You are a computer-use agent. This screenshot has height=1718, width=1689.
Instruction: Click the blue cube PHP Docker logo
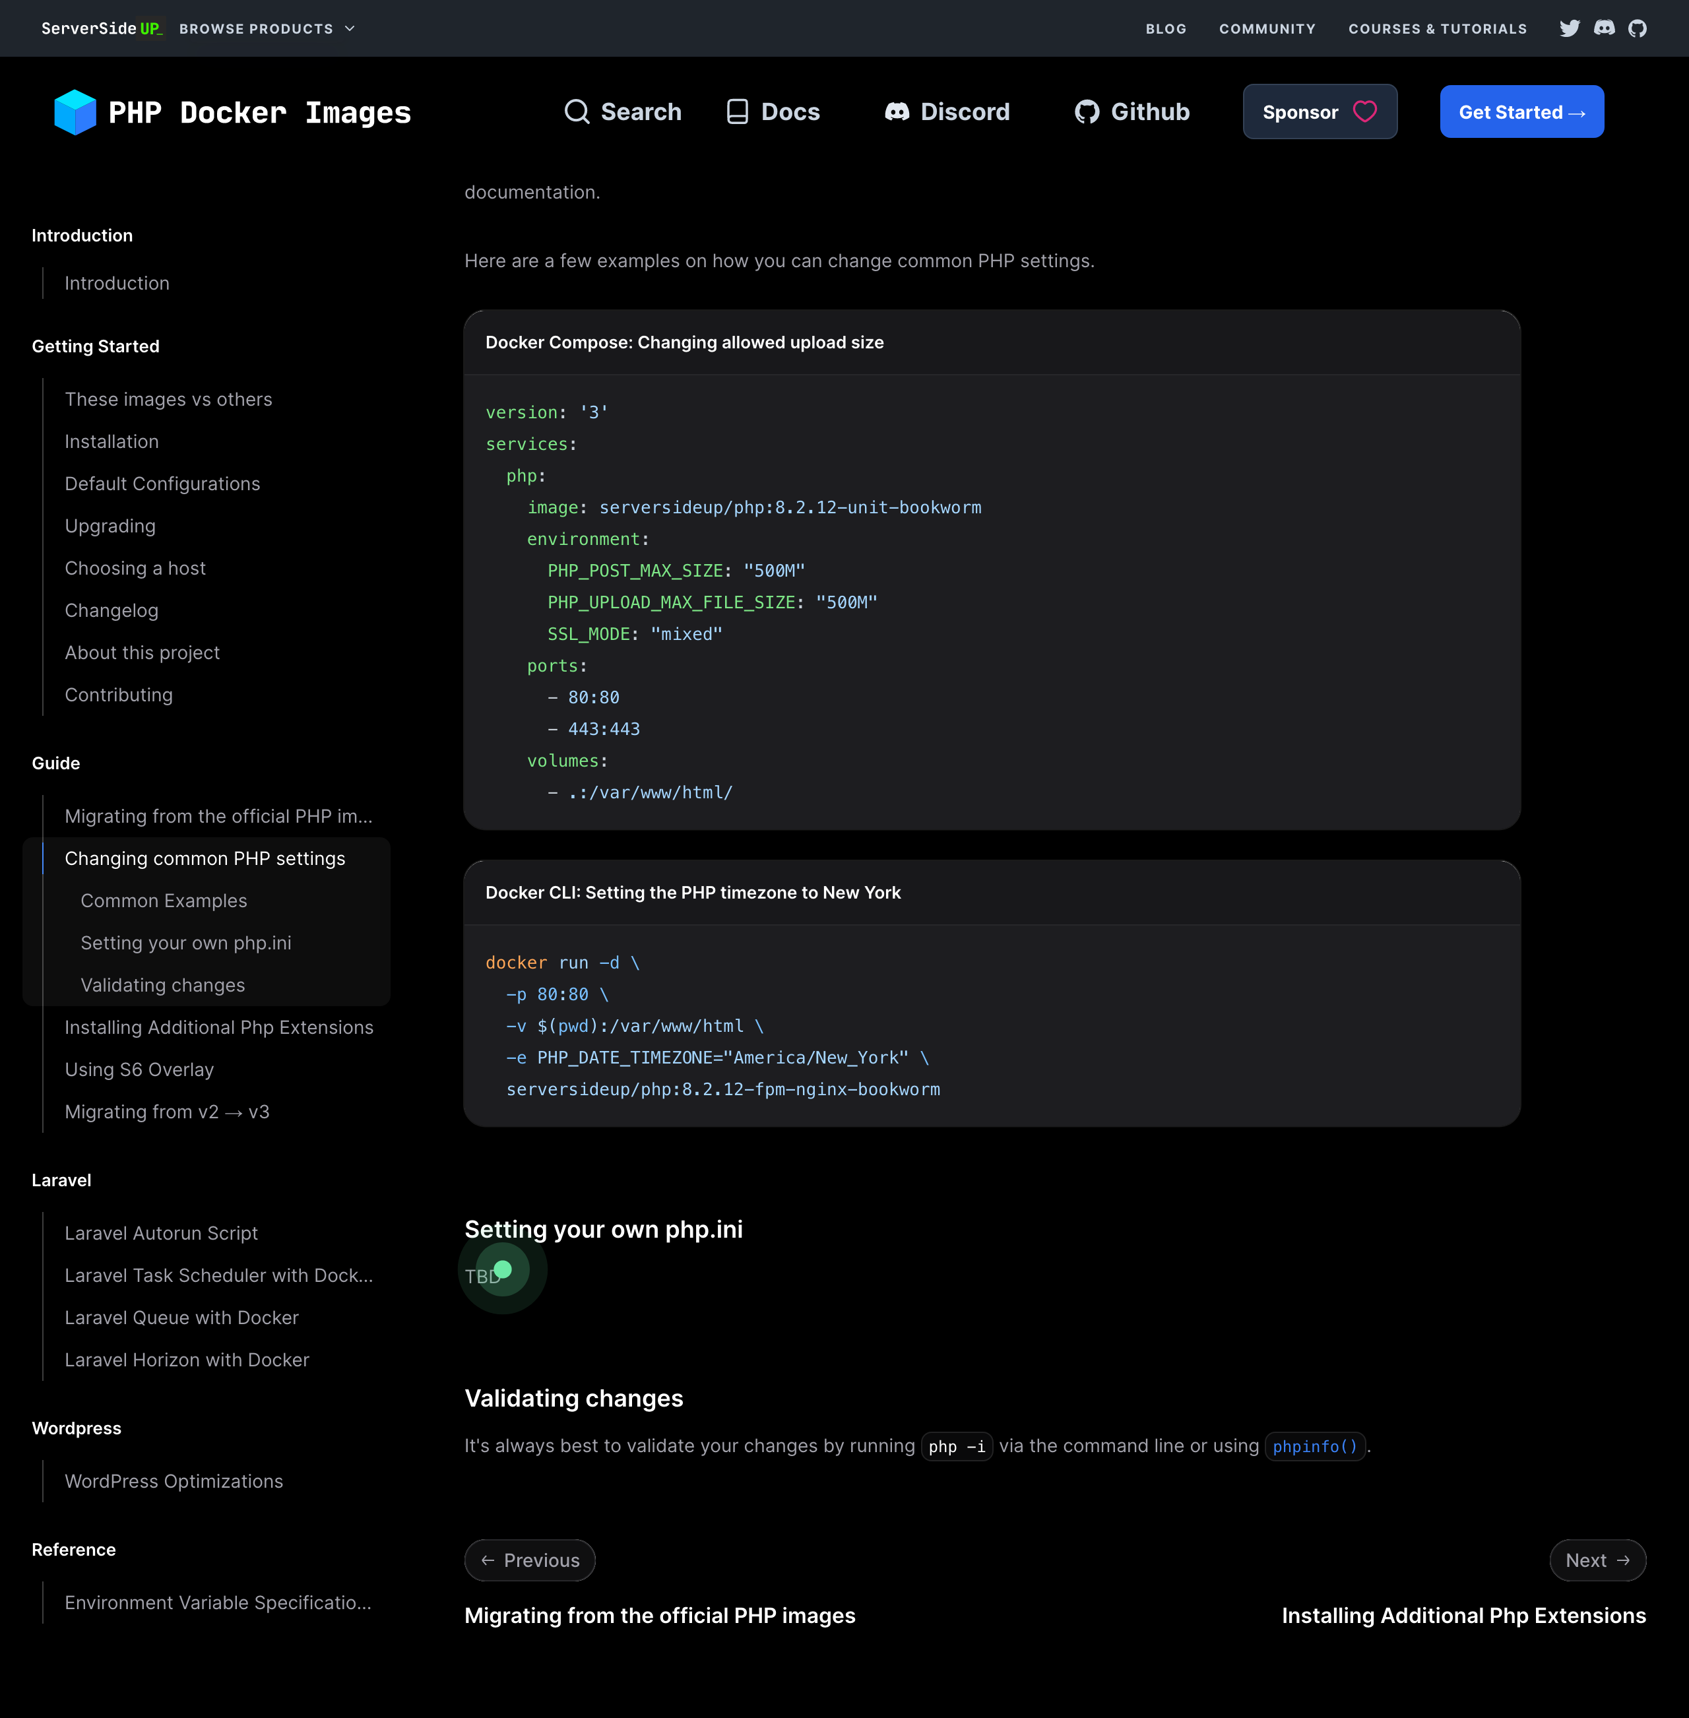coord(75,111)
